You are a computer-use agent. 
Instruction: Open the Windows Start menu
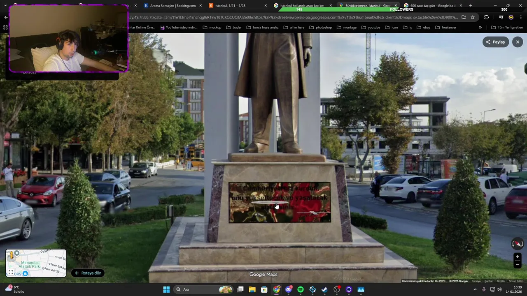(166, 289)
